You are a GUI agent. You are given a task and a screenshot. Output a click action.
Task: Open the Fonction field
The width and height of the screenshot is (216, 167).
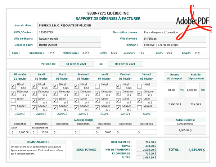point(174,45)
